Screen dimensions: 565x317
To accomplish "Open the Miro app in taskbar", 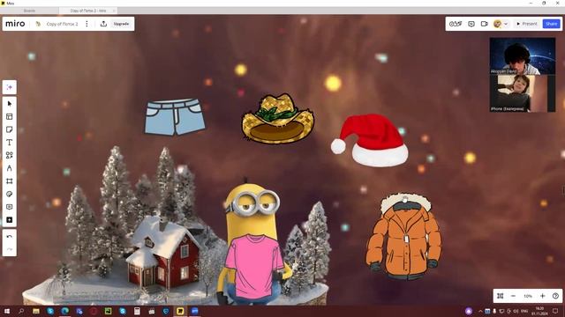I will pyautogui.click(x=180, y=311).
